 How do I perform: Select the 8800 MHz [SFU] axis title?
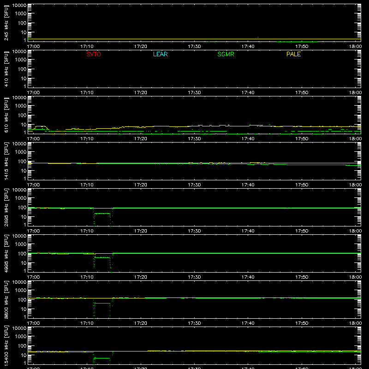coord(6,299)
